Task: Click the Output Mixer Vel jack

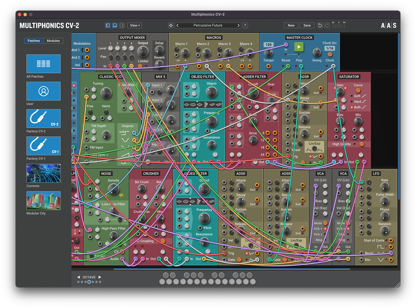Action: [x=87, y=65]
